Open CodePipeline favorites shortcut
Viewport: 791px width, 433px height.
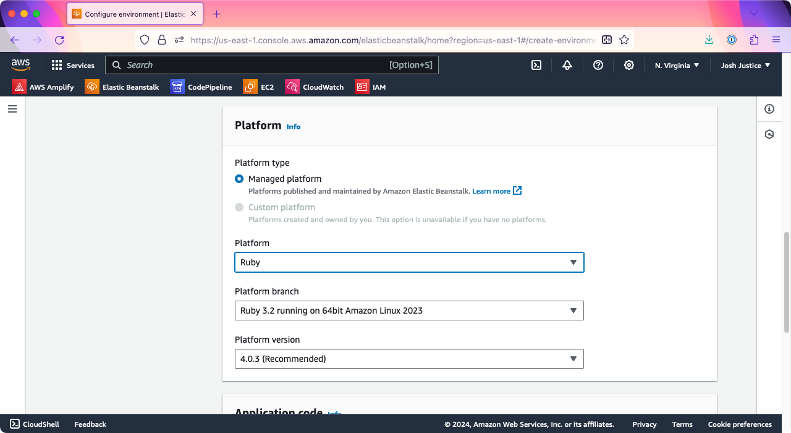(201, 87)
